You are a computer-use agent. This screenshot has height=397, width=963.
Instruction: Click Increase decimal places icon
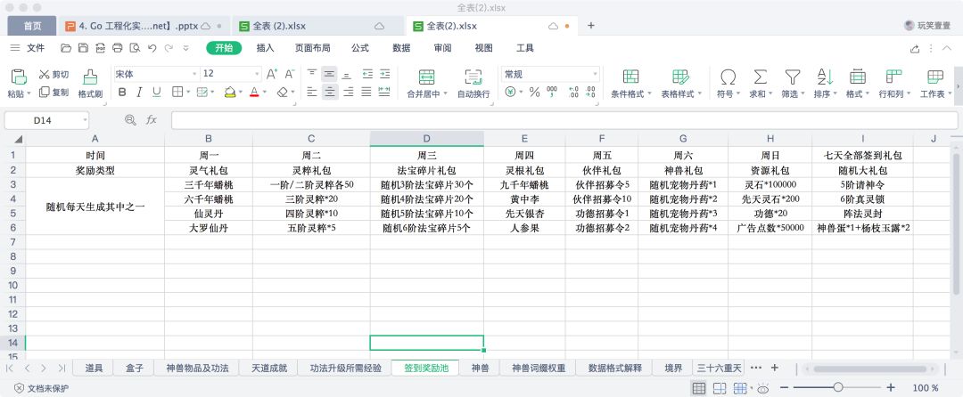[x=573, y=93]
